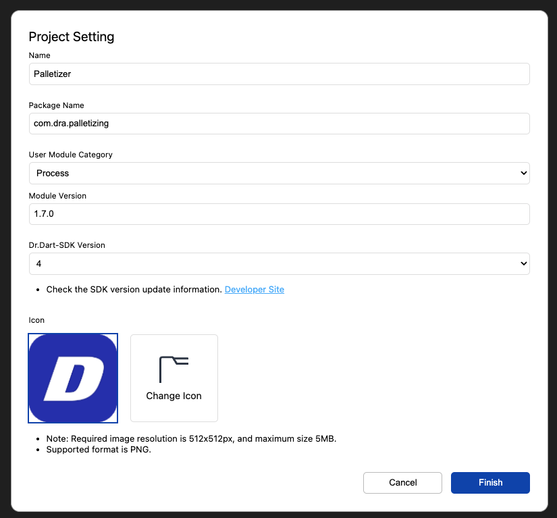Select the blue D module icon thumbnail
The height and width of the screenshot is (518, 557).
pos(73,378)
